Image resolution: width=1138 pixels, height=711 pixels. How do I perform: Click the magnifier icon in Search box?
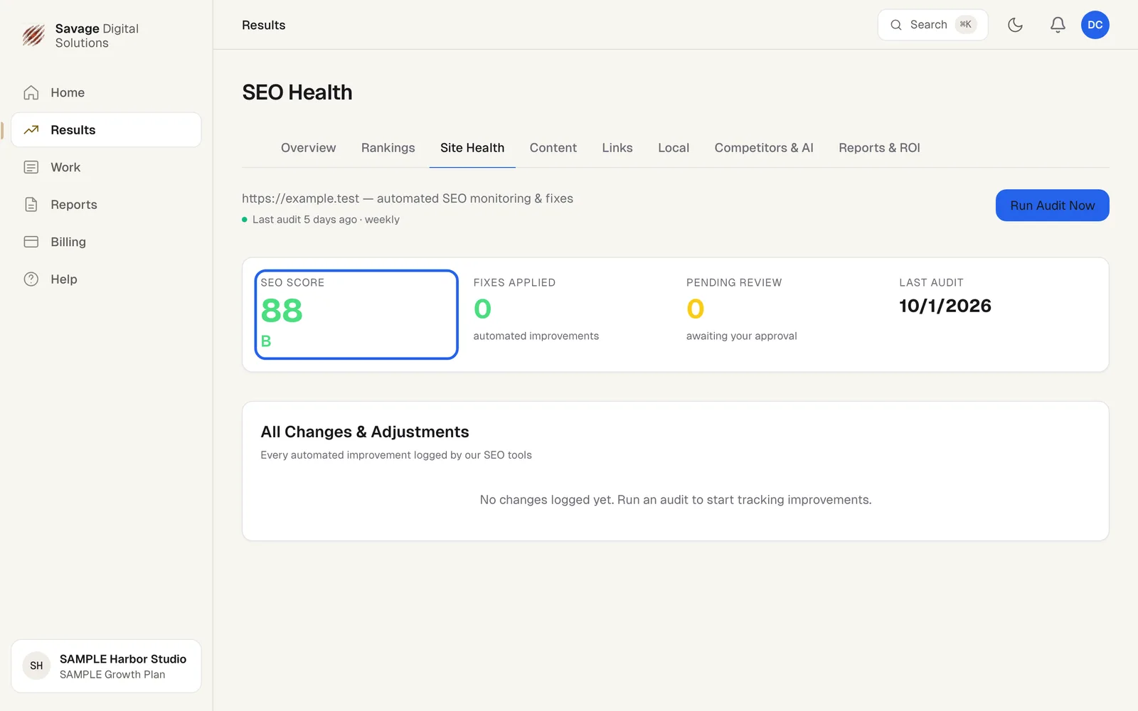click(896, 25)
